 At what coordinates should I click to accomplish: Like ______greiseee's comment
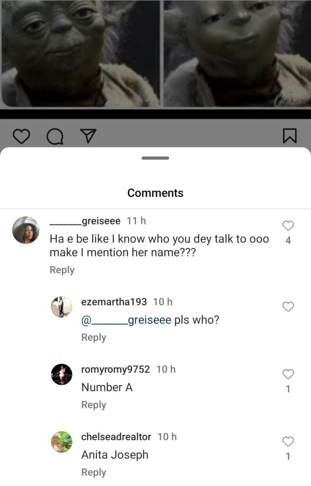pyautogui.click(x=288, y=226)
